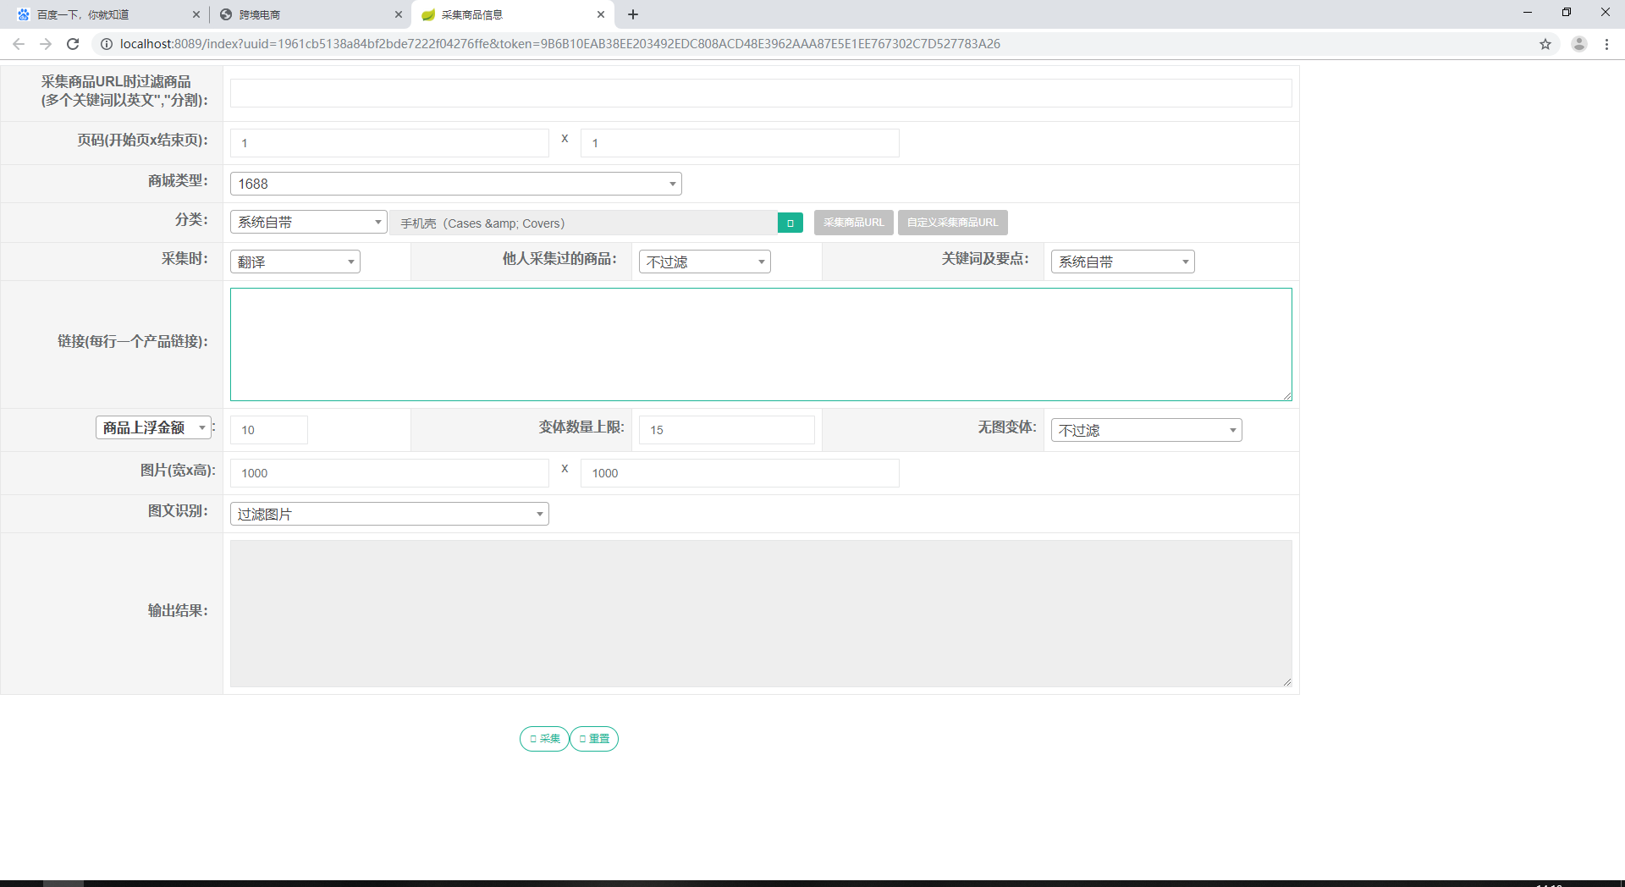Click the output textarea resize handle
The width and height of the screenshot is (1625, 887).
[1286, 681]
